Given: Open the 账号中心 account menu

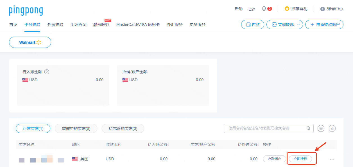Looking at the screenshot, I should point(332,9).
